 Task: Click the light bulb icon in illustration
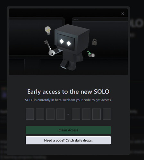point(48,30)
